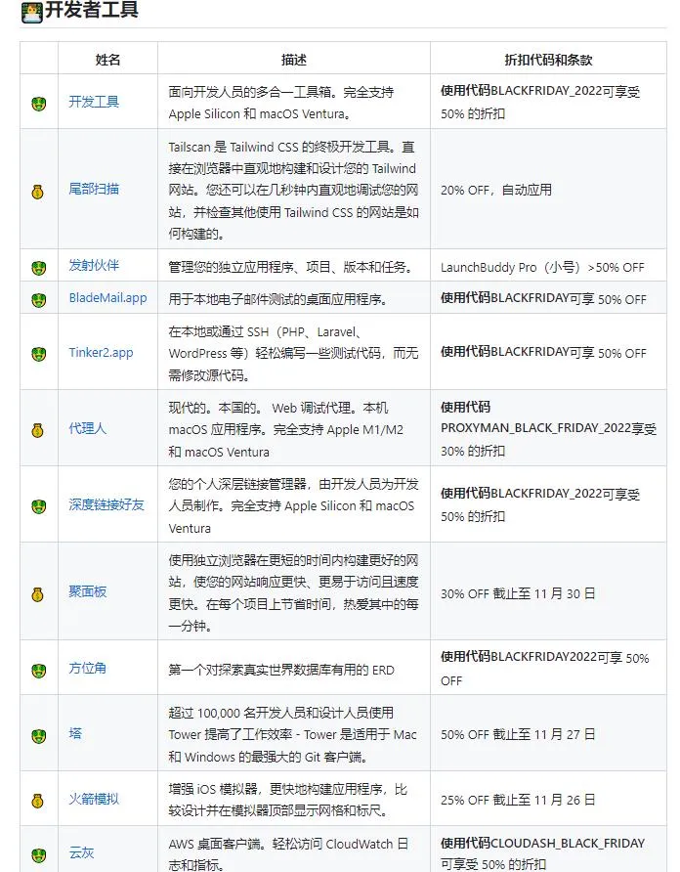The width and height of the screenshot is (680, 872).
Task: Click the 描述 column header
Action: (294, 60)
